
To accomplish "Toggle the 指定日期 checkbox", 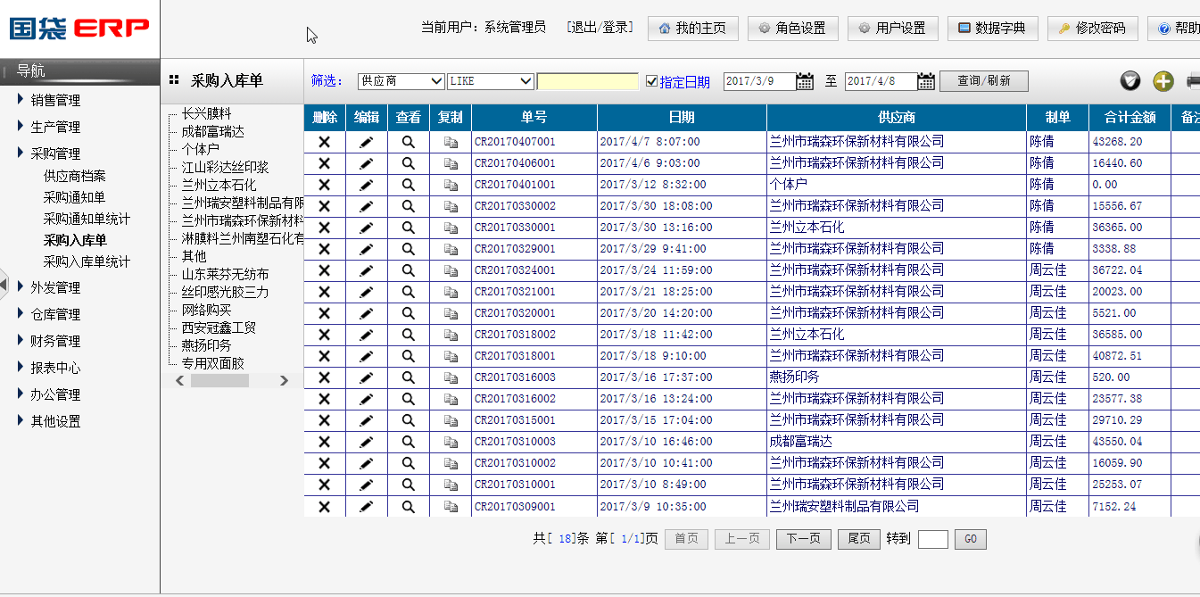I will [651, 81].
